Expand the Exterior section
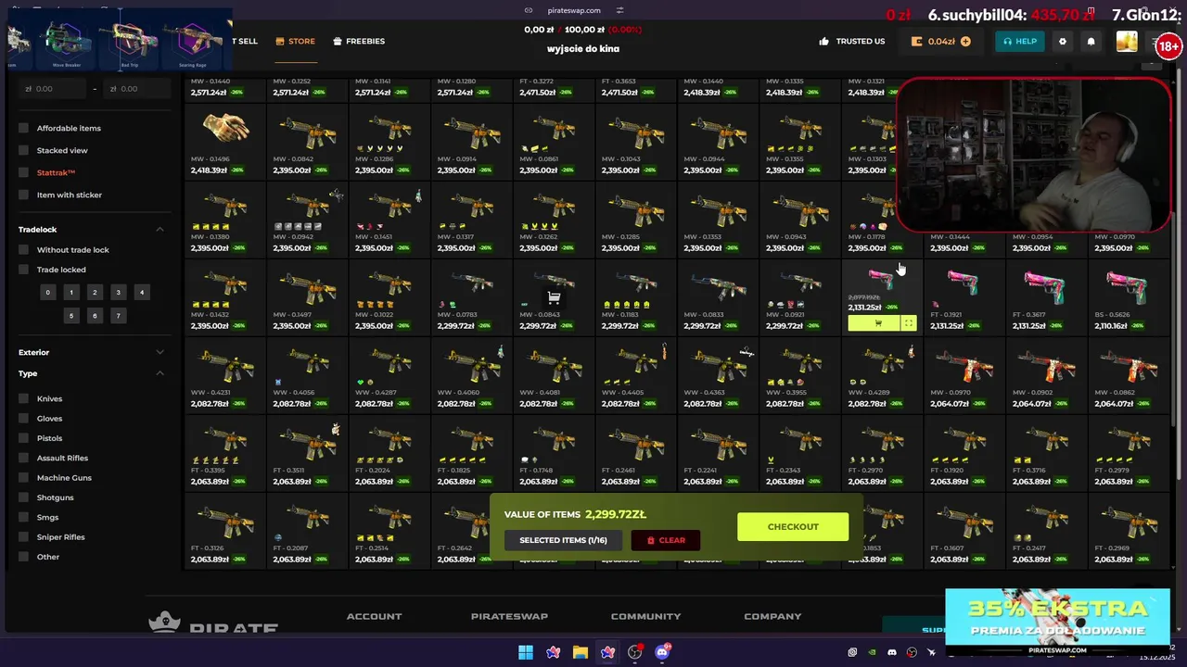Viewport: 1187px width, 667px height. tap(160, 352)
